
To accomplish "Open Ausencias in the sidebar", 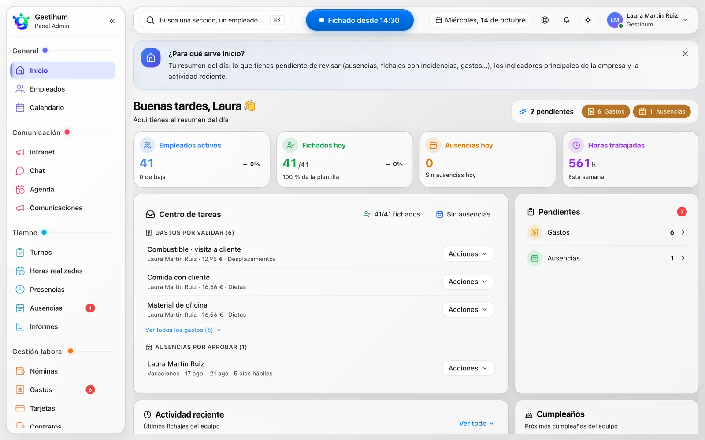I will coord(63,308).
